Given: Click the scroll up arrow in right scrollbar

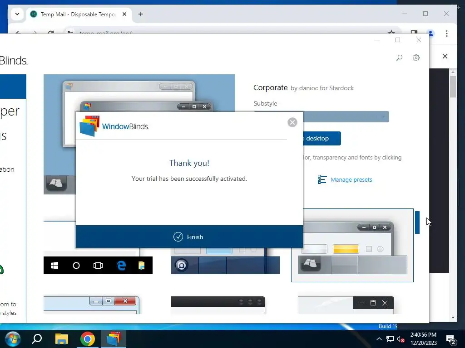Looking at the screenshot, I should [453, 72].
